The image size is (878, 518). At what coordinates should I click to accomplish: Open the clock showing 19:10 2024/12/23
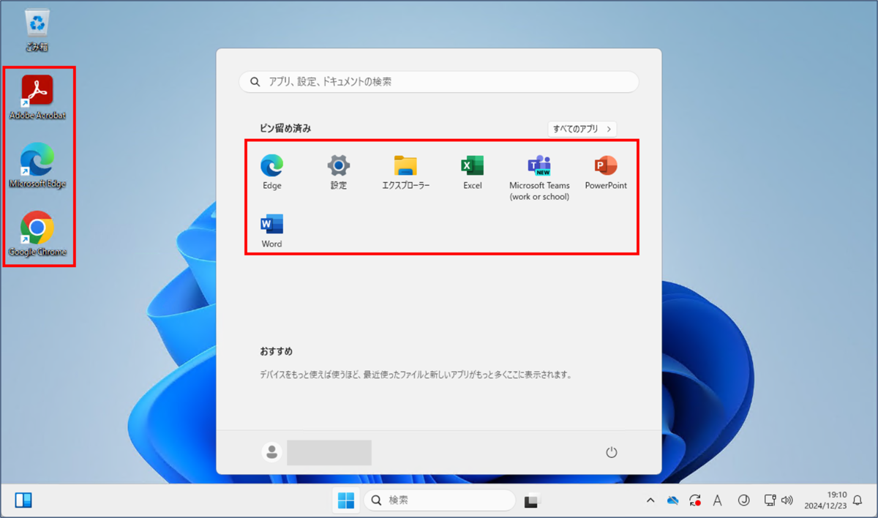827,500
